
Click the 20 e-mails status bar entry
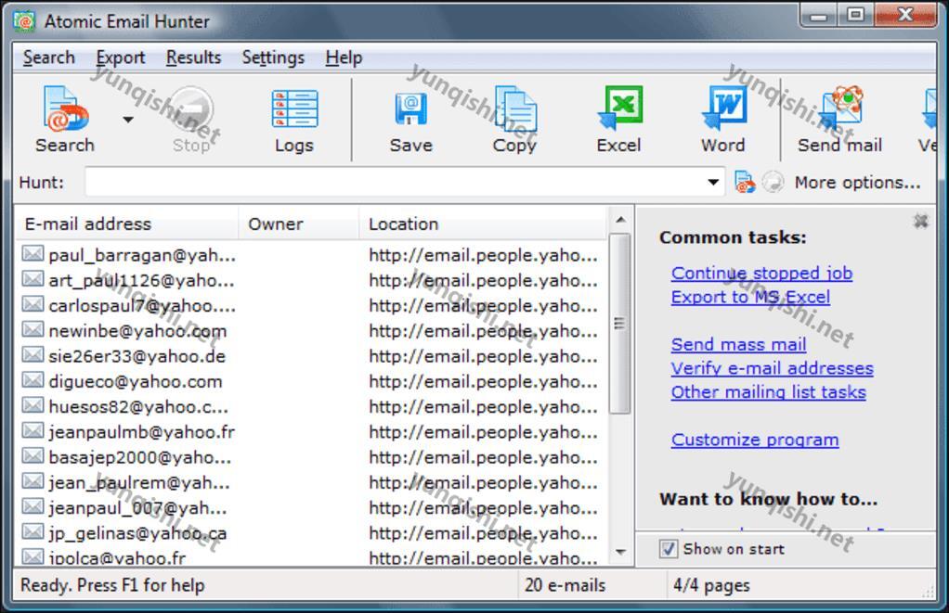pyautogui.click(x=565, y=585)
